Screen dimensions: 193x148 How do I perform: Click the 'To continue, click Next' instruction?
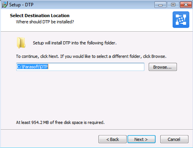click(x=91, y=56)
